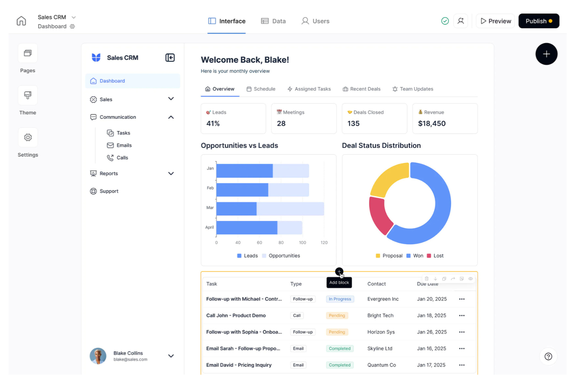Select the yellow Proposal legend swatch
The width and height of the screenshot is (575, 383).
377,256
